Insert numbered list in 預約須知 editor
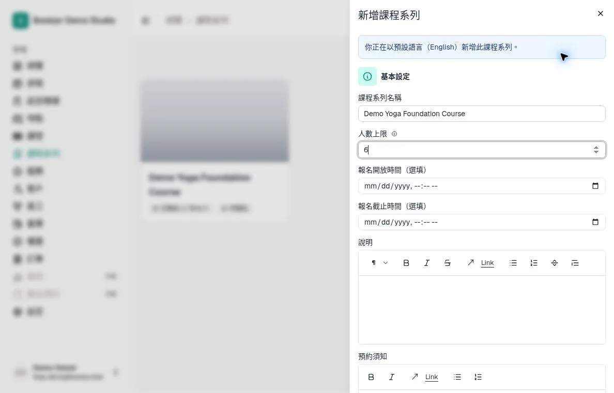 coord(478,377)
